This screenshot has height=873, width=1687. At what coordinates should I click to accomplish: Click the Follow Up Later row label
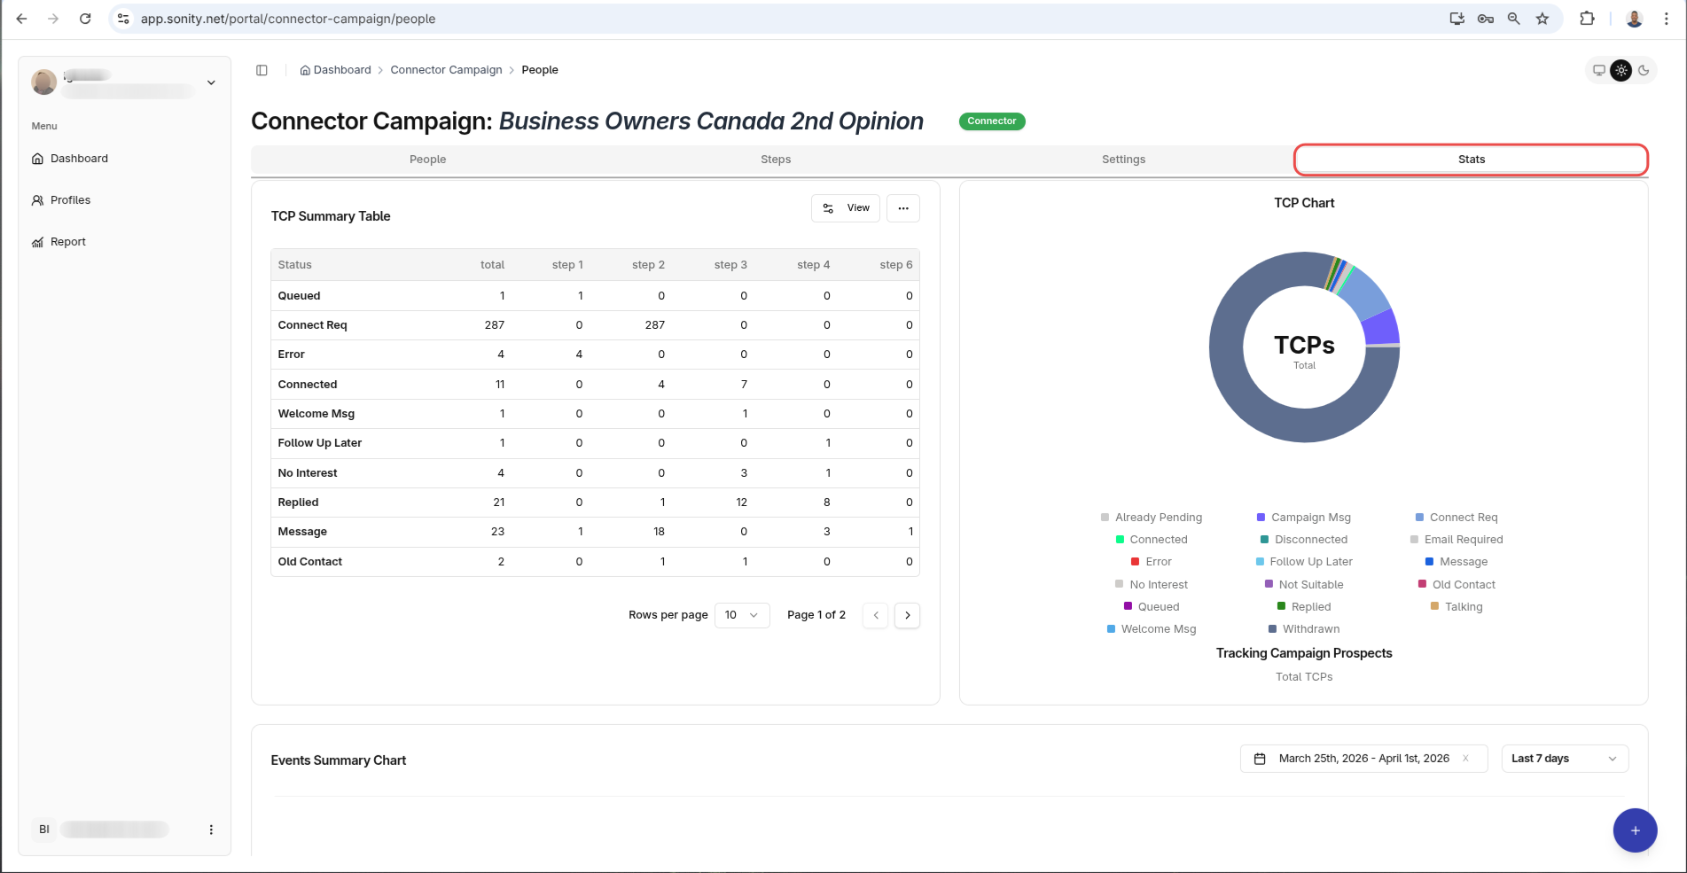(x=319, y=443)
